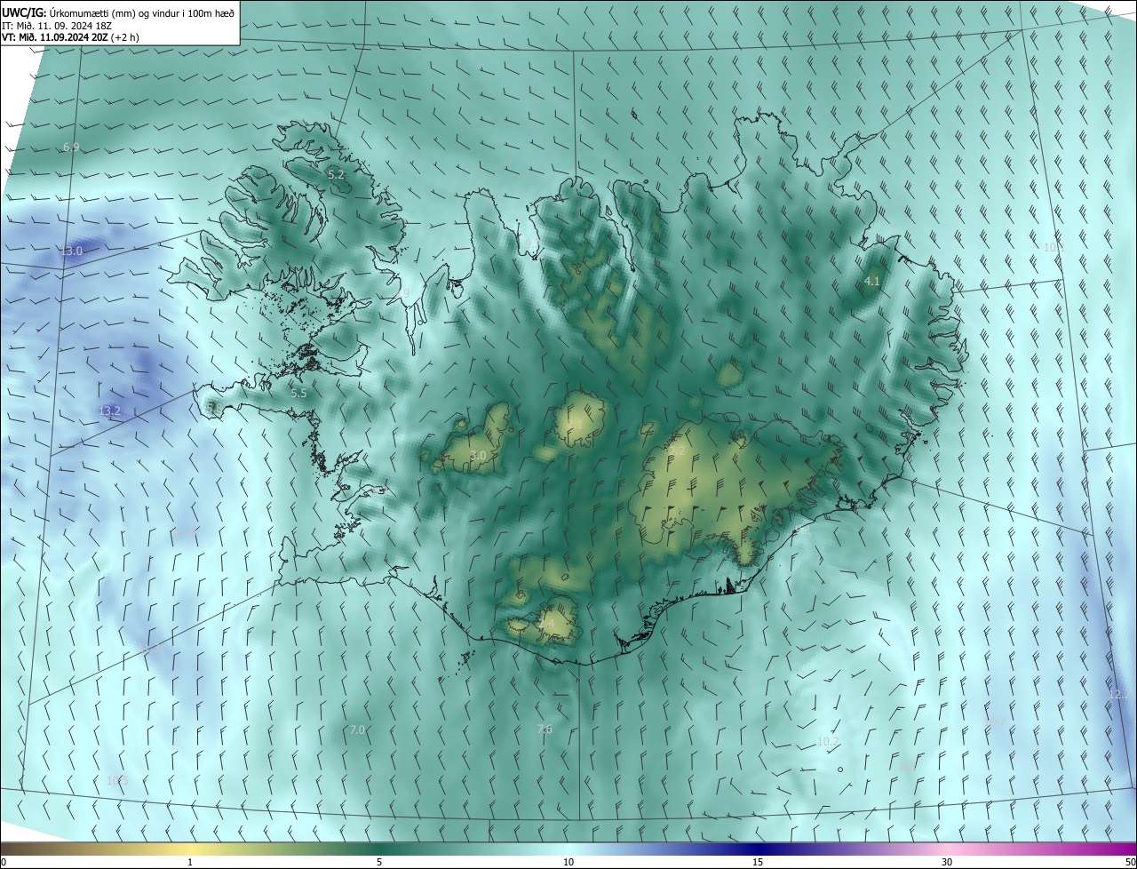Image resolution: width=1137 pixels, height=869 pixels.
Task: Click the 13.2 value label on the map
Action: tap(109, 411)
